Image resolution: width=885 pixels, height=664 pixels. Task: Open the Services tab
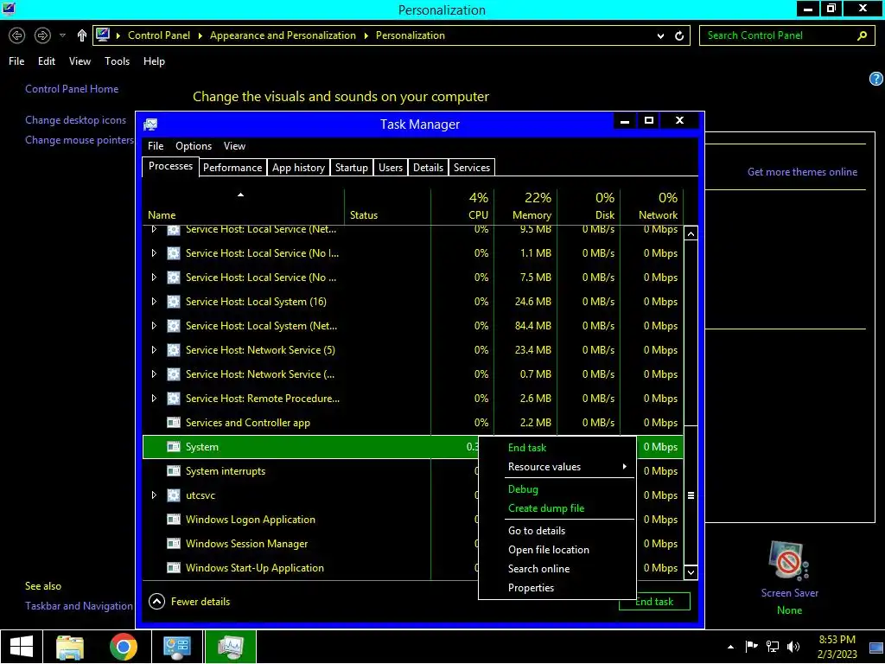(x=472, y=168)
